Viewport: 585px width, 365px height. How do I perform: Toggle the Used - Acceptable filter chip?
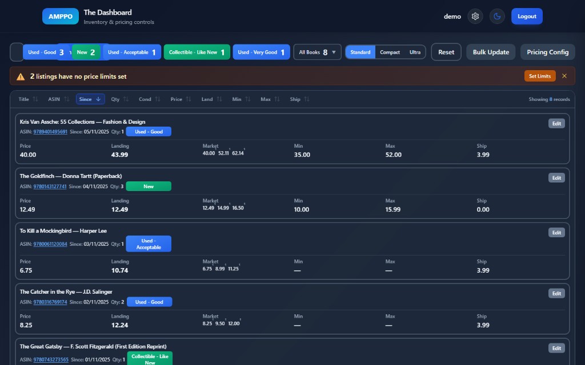pos(132,52)
